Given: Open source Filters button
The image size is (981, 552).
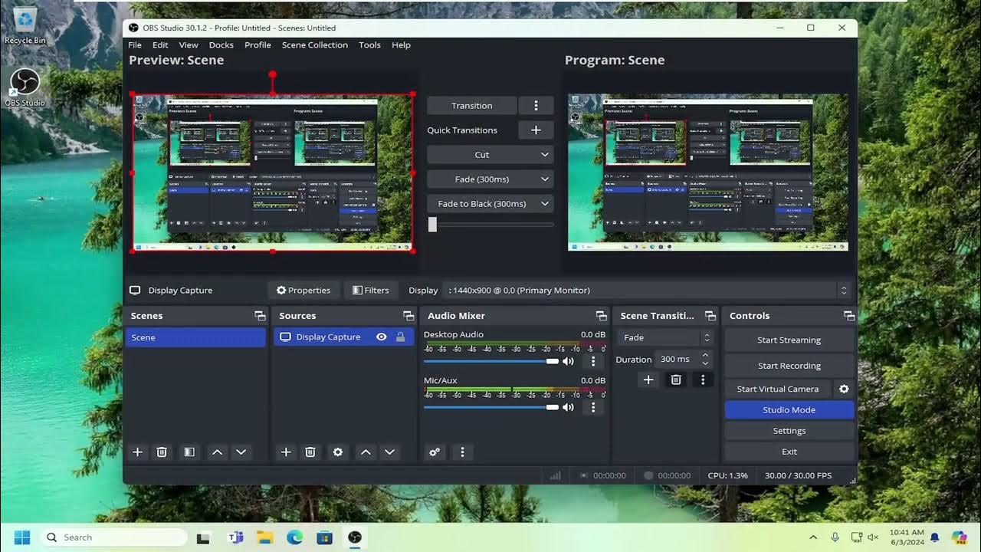Looking at the screenshot, I should pyautogui.click(x=371, y=291).
